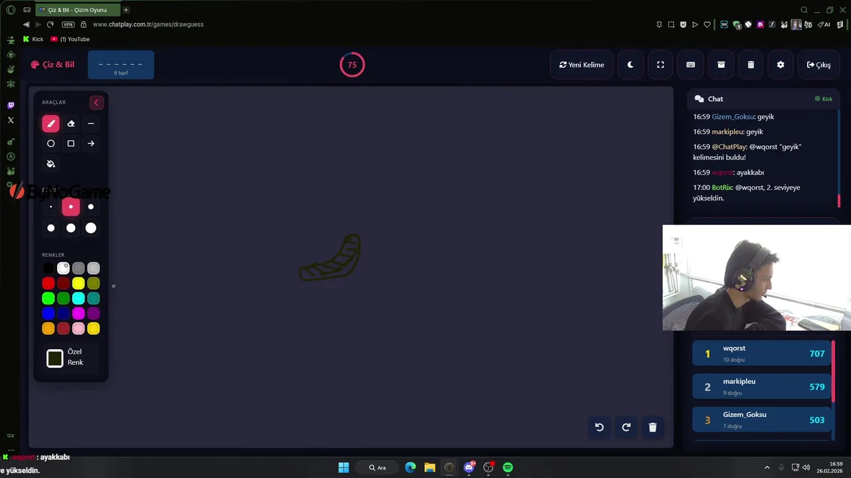The image size is (851, 478).
Task: Select the paint bucket fill tool
Action: tap(51, 164)
